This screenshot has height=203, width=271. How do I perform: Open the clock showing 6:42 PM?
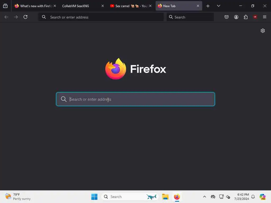click(242, 197)
